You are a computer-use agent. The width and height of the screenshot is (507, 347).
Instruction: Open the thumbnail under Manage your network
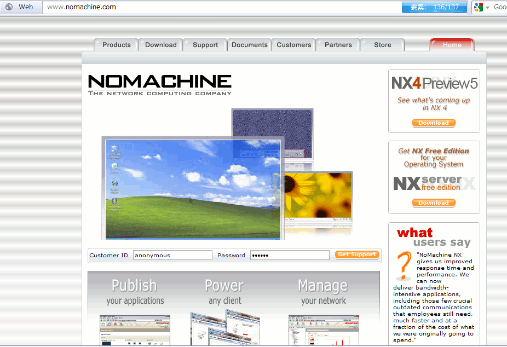coord(324,330)
